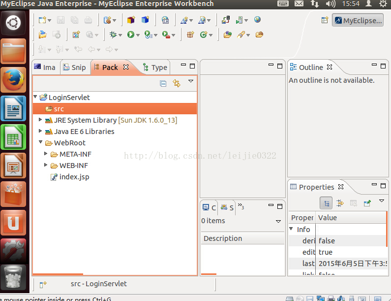Click the new package icon with yellow cube
Image resolution: width=391 pixels, height=301 pixels.
[131, 20]
